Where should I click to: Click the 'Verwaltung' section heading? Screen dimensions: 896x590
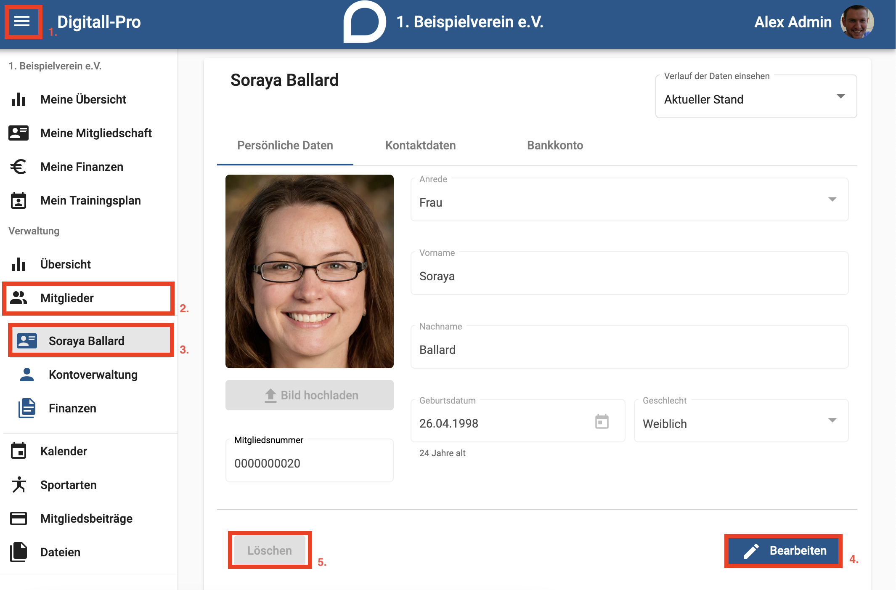click(x=34, y=231)
